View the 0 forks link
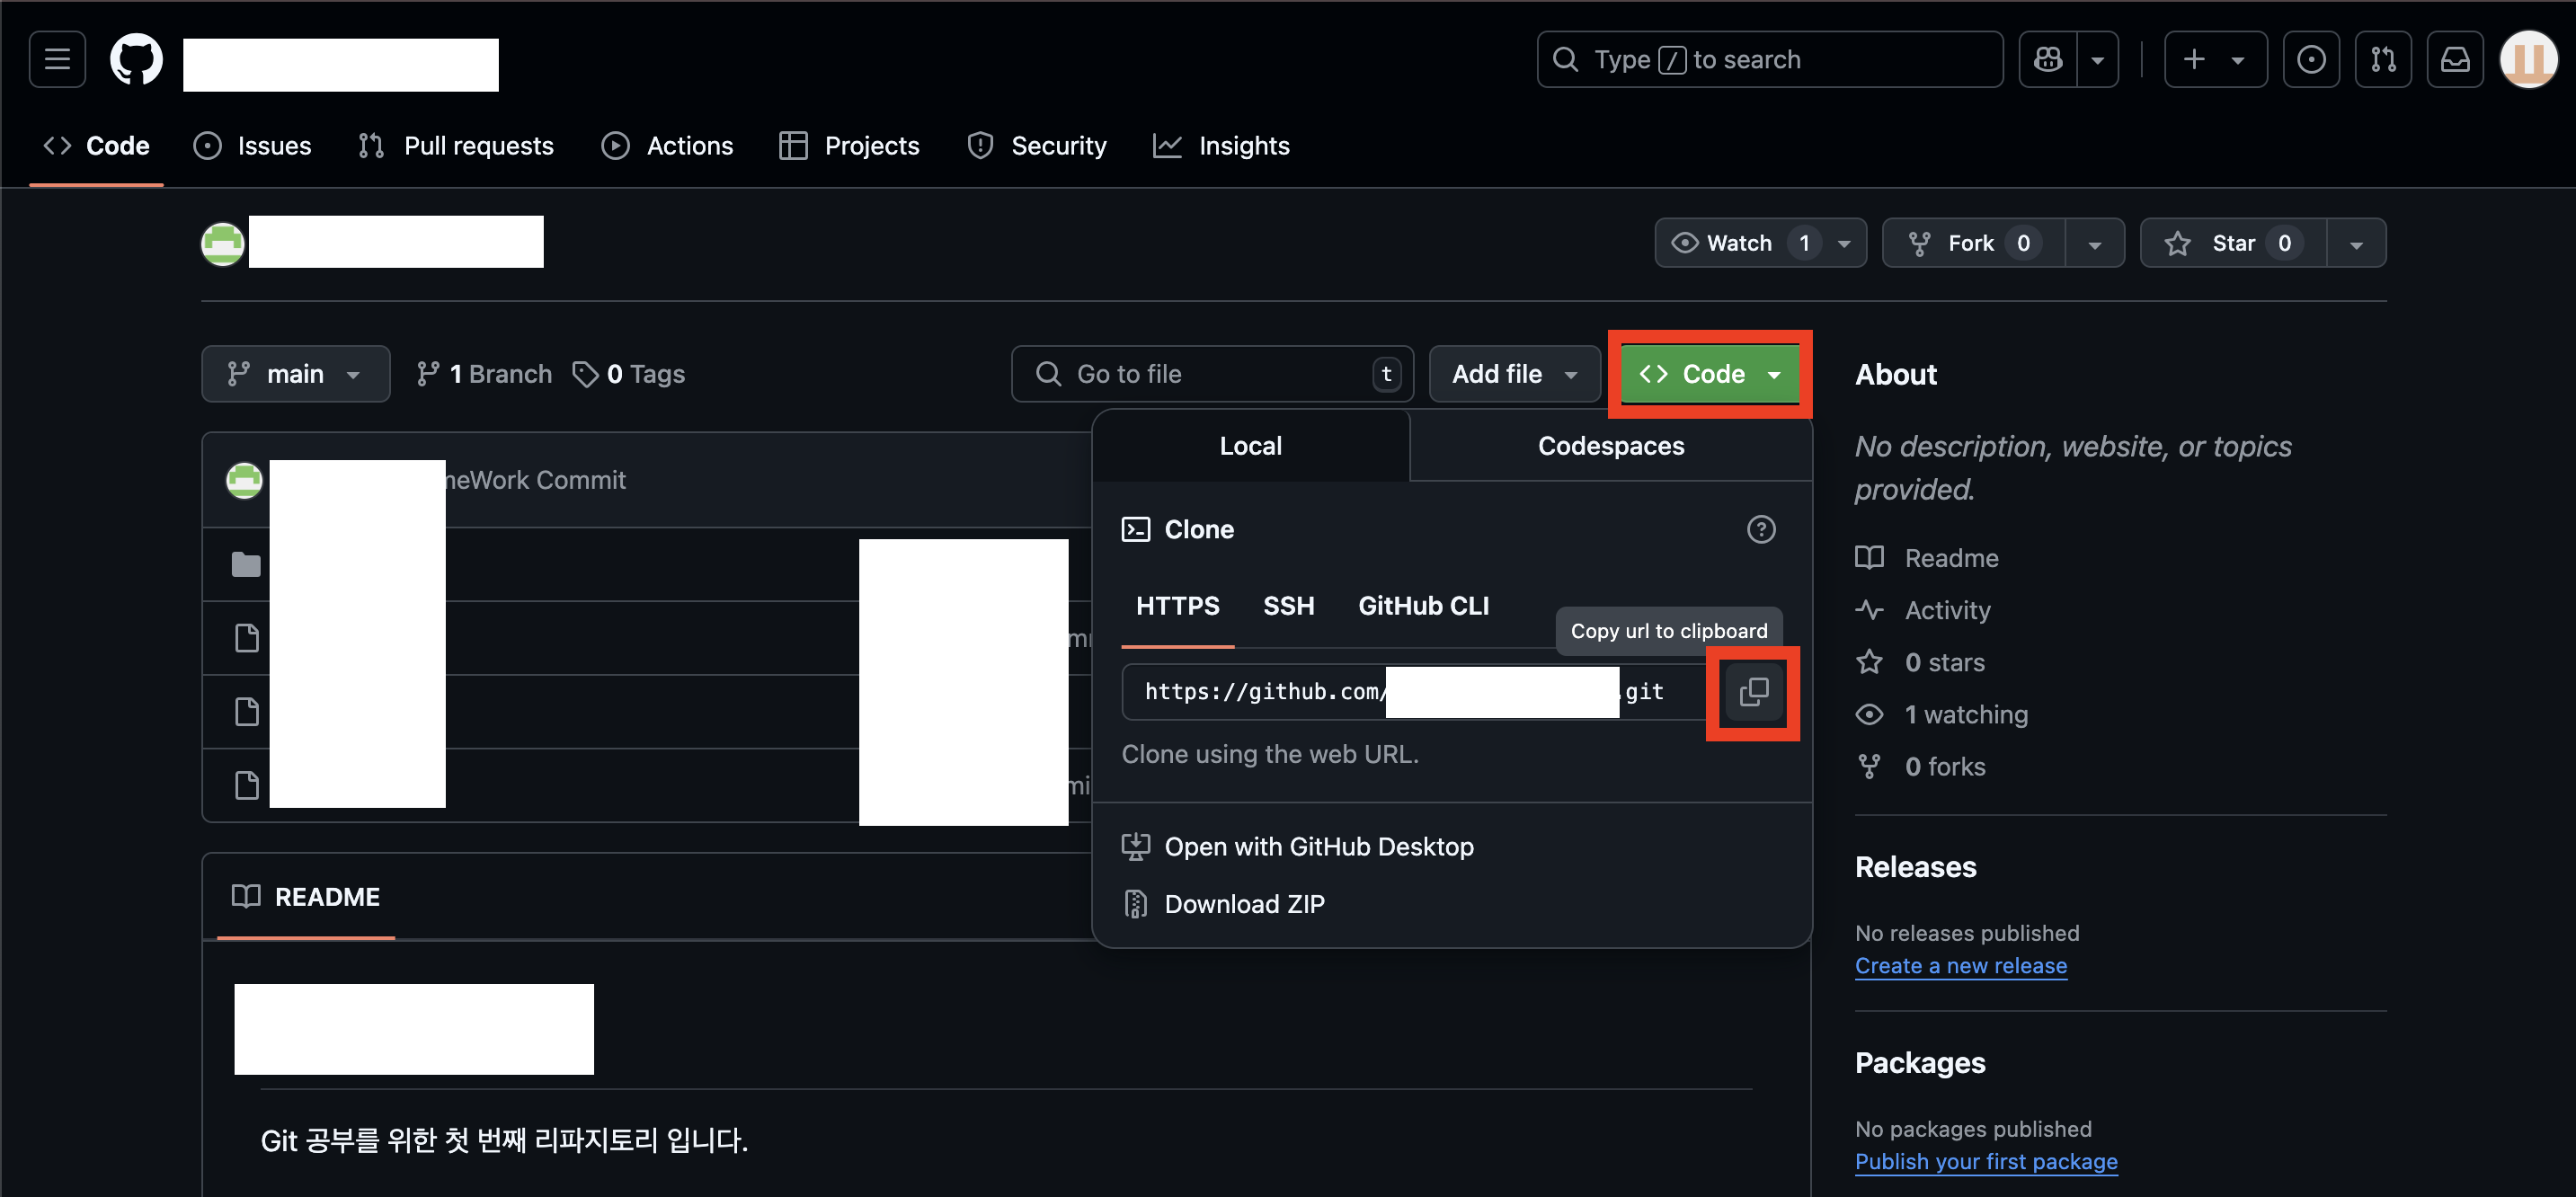The image size is (2576, 1197). tap(1920, 766)
